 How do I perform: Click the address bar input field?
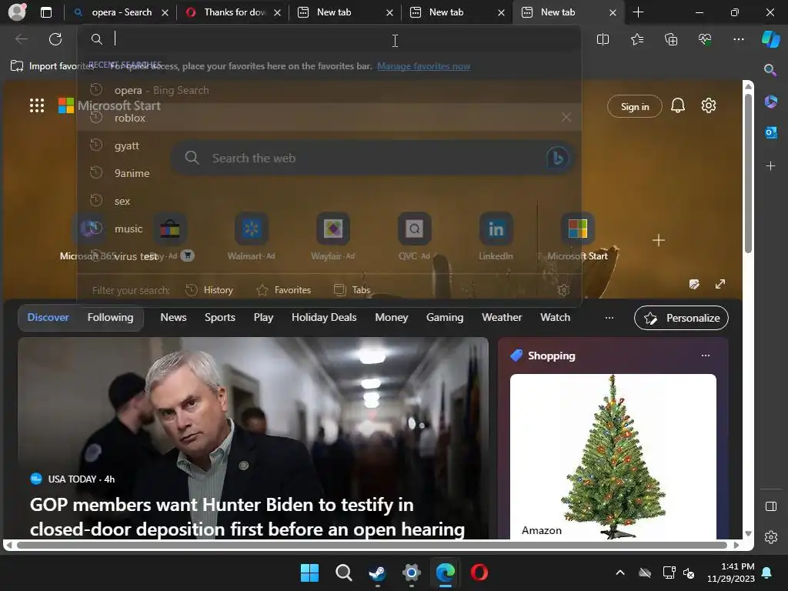[x=329, y=39]
